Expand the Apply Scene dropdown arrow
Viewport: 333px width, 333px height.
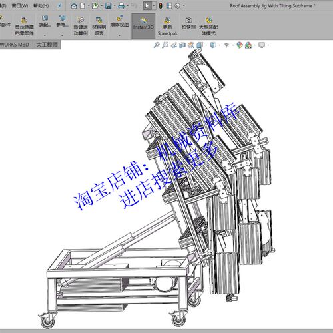[255, 45]
